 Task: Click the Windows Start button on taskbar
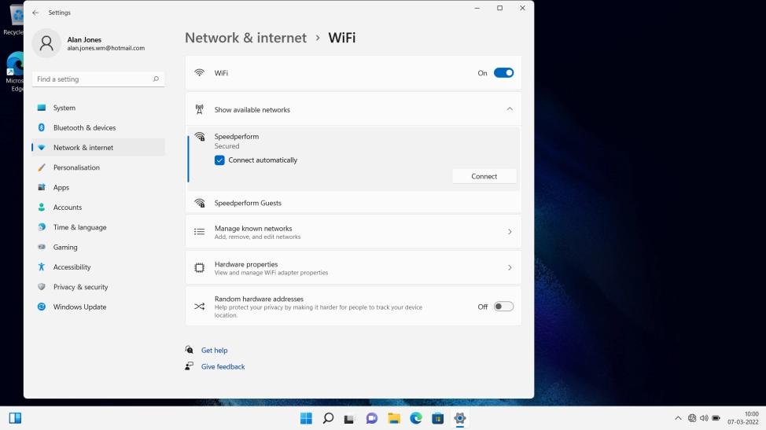pyautogui.click(x=306, y=418)
